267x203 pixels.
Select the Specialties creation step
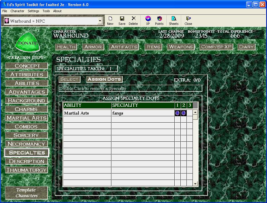[27, 152]
